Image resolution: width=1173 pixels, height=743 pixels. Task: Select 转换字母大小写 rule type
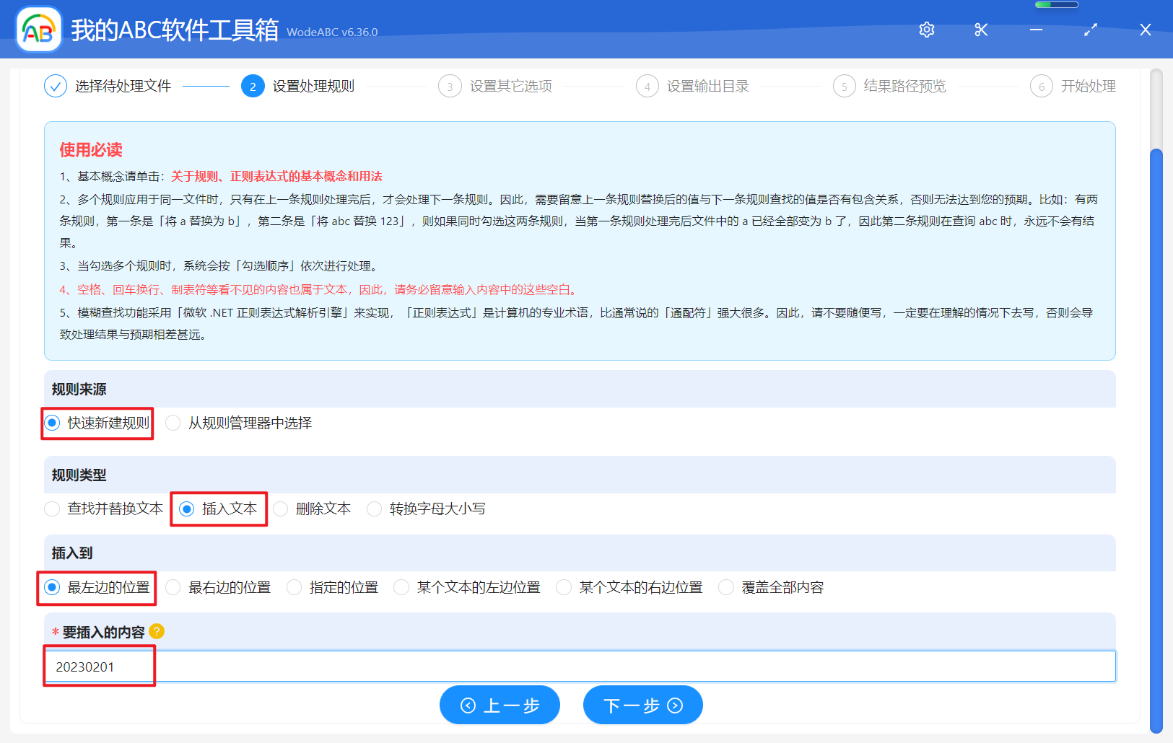pos(374,509)
